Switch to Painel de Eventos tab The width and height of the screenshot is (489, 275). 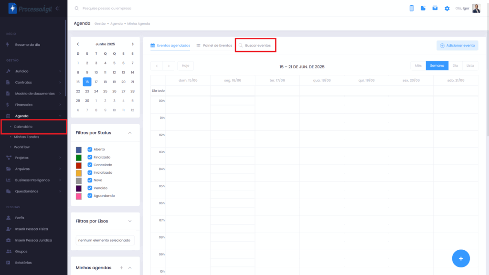tap(214, 45)
